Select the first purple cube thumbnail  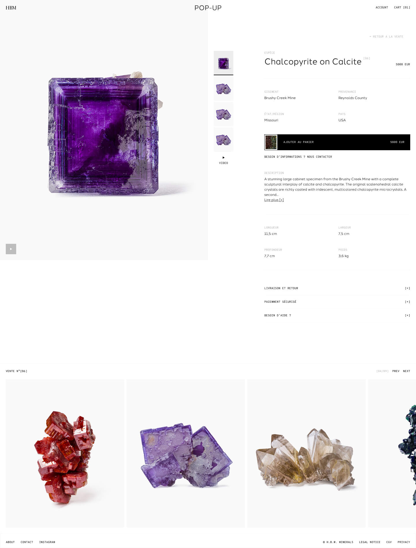[x=223, y=63]
